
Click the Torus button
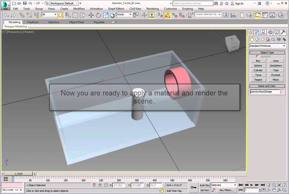(x=258, y=75)
